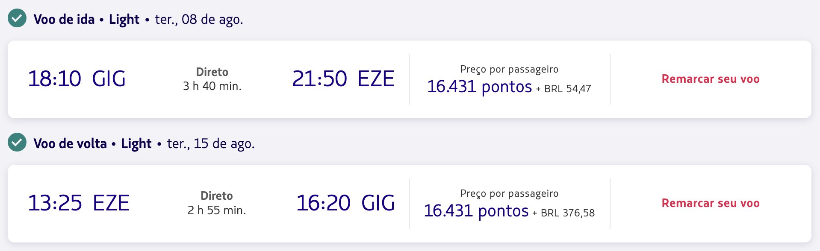
Task: Click the return date ter., 15 de ago.
Action: [211, 144]
